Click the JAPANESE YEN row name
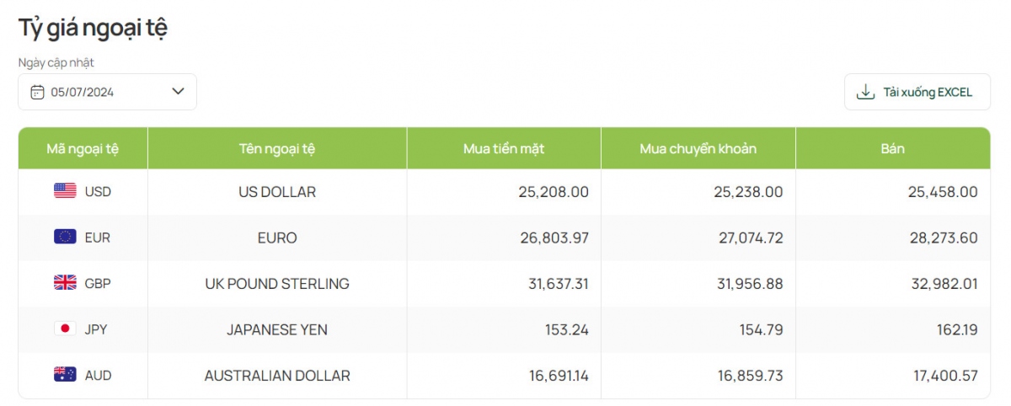The image size is (1011, 406). pyautogui.click(x=277, y=329)
